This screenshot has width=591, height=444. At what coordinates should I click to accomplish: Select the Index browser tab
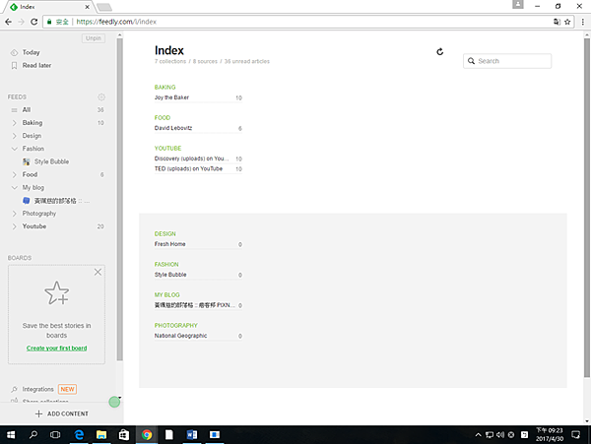tap(48, 7)
